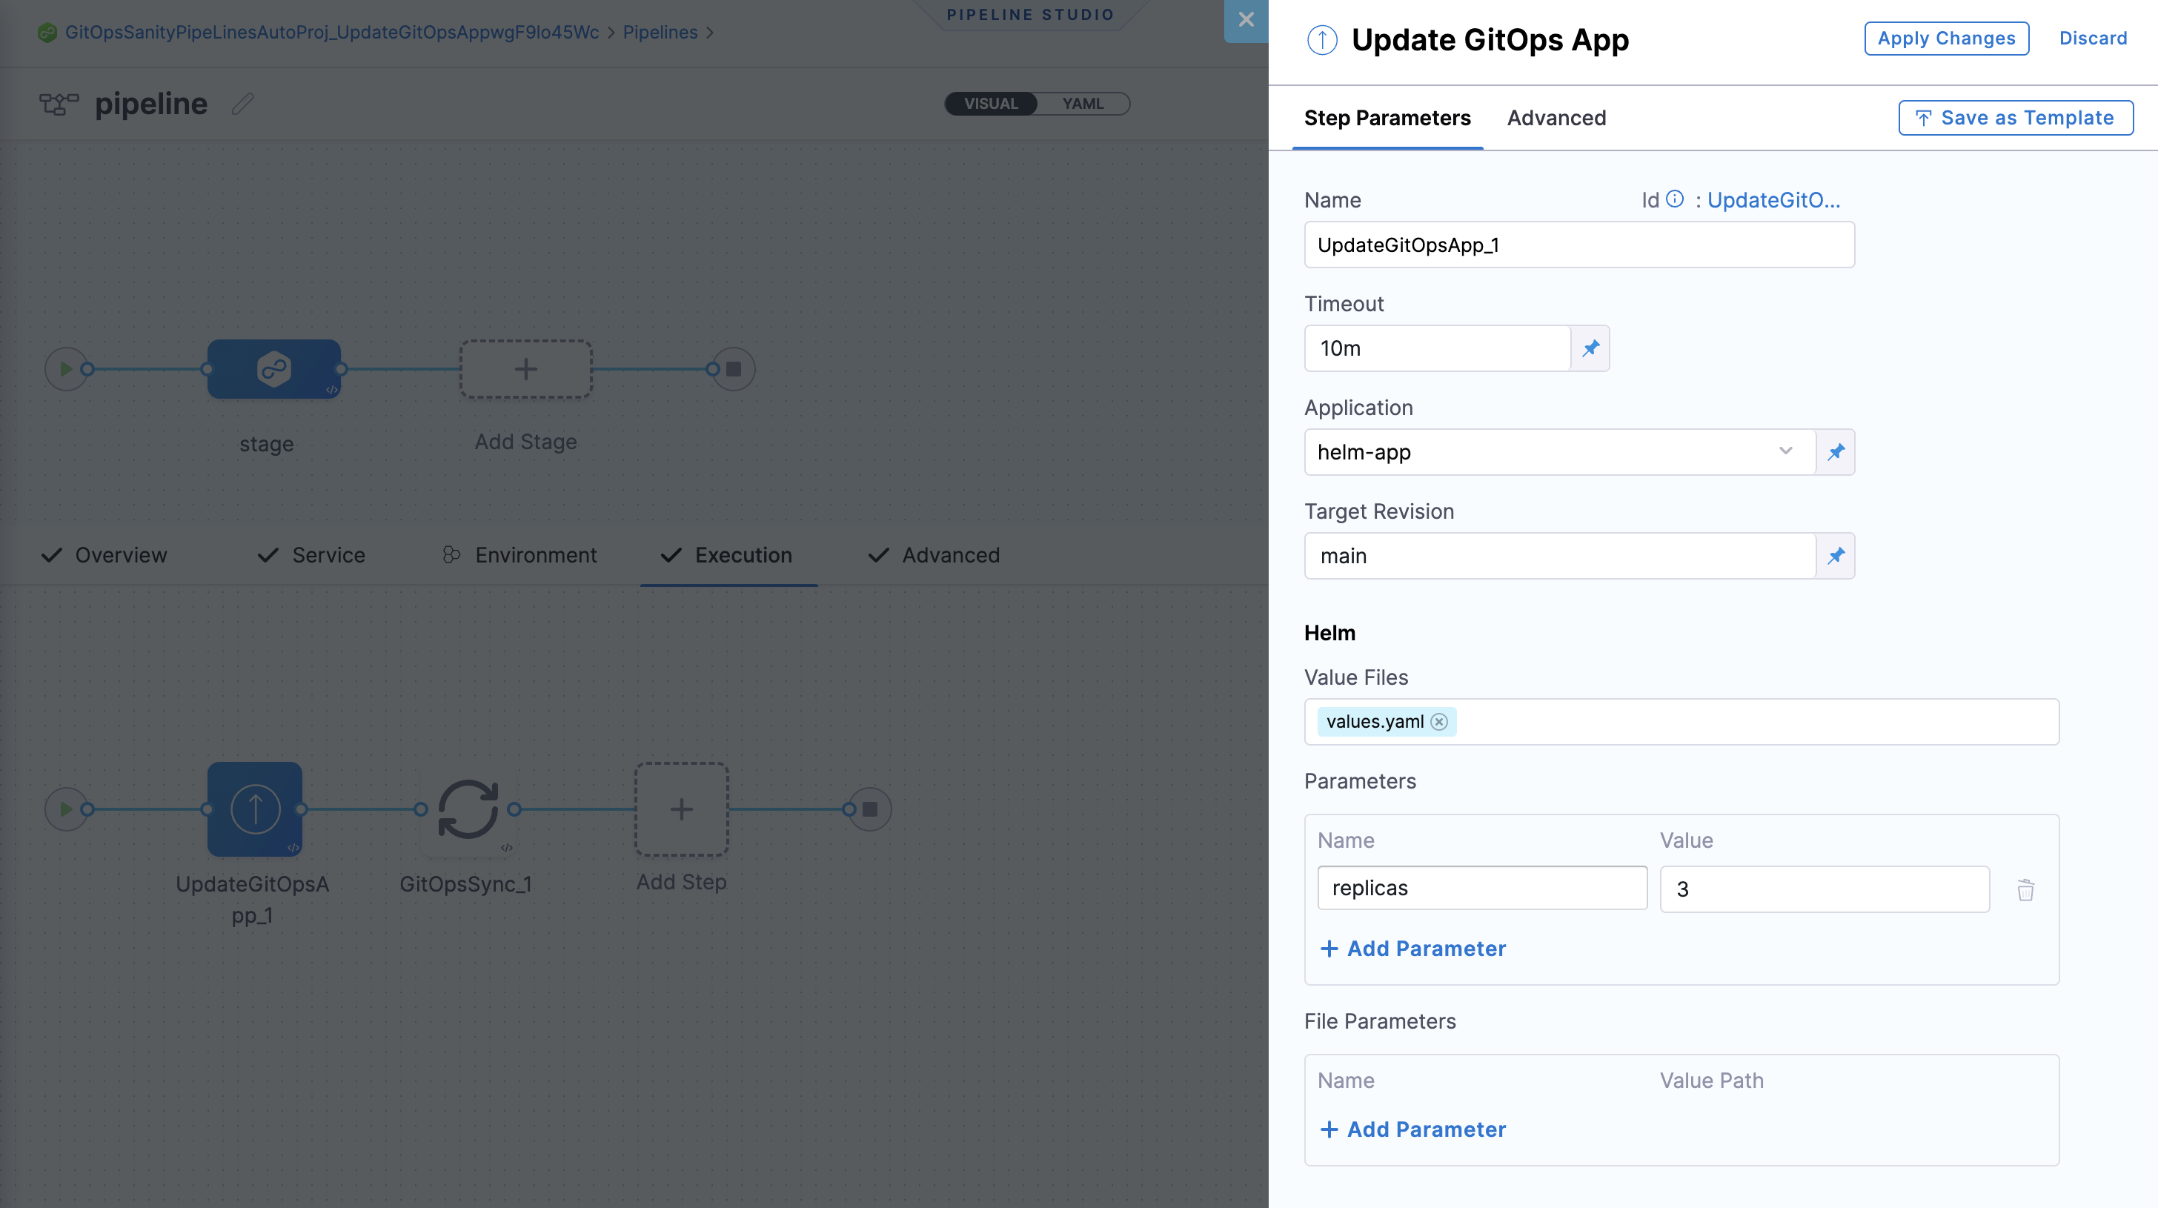Click the info icon next to Id
This screenshot has width=2158, height=1208.
coord(1674,199)
